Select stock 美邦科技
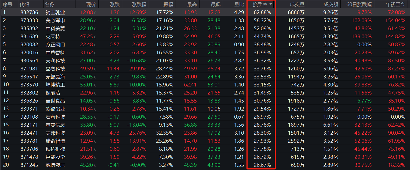 pyautogui.click(x=55, y=133)
